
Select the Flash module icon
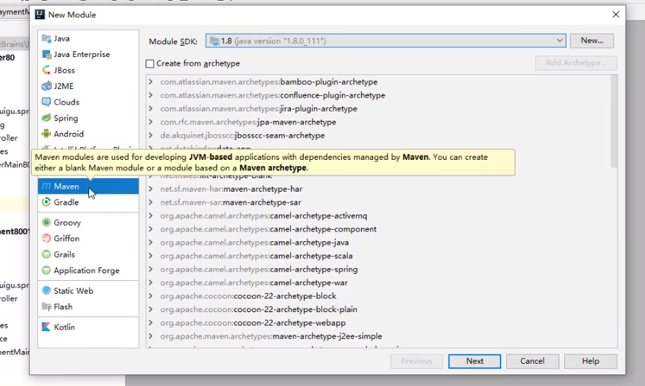point(46,307)
